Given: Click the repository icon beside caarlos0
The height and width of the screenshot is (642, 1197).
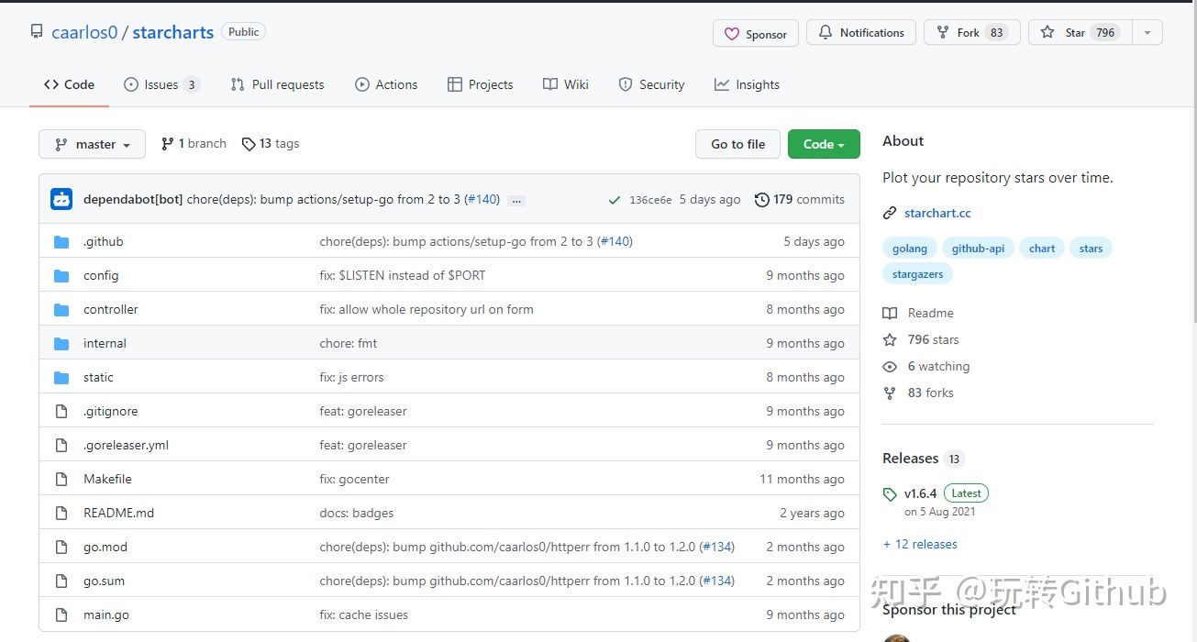Looking at the screenshot, I should [x=37, y=32].
